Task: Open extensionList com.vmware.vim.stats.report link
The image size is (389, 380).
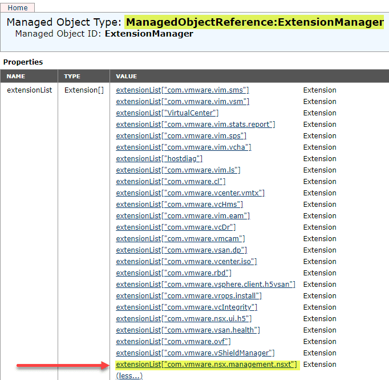Action: pyautogui.click(x=196, y=124)
